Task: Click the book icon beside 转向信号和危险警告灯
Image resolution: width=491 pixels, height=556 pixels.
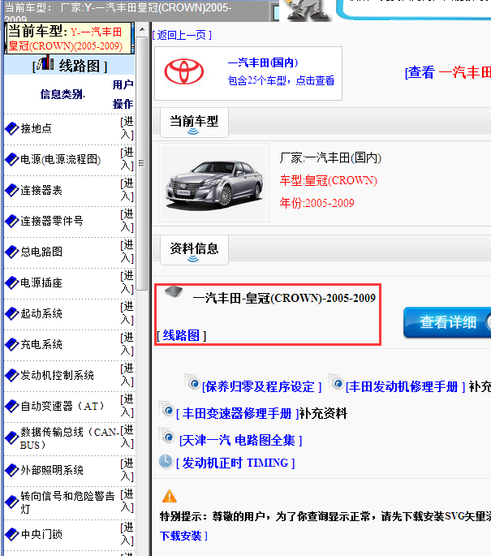Action: [11, 502]
